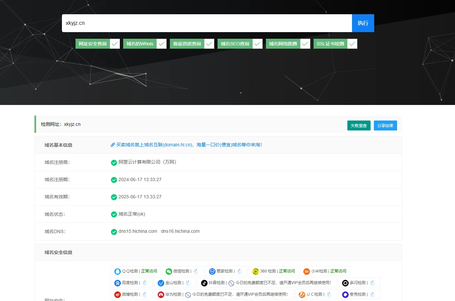Toggle the 域名的Whois checkbox

pos(161,44)
